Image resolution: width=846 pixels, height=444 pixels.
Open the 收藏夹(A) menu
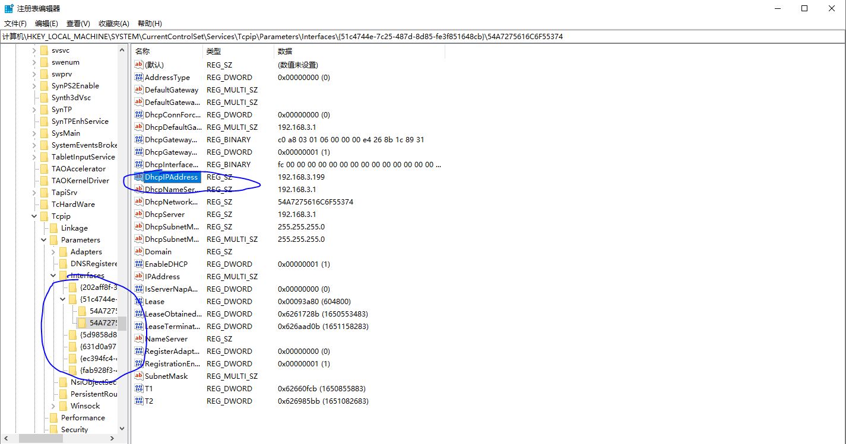(x=113, y=23)
